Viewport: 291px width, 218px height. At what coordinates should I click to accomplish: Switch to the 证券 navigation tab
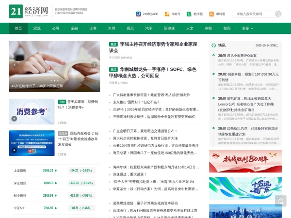[93, 29]
